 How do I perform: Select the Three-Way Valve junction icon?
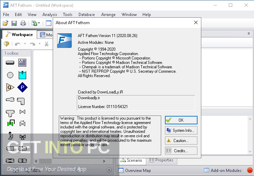coord(22,137)
